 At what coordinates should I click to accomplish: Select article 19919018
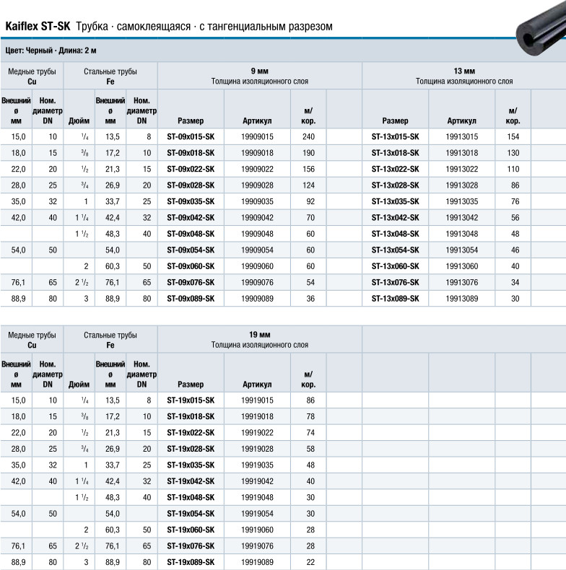257,416
